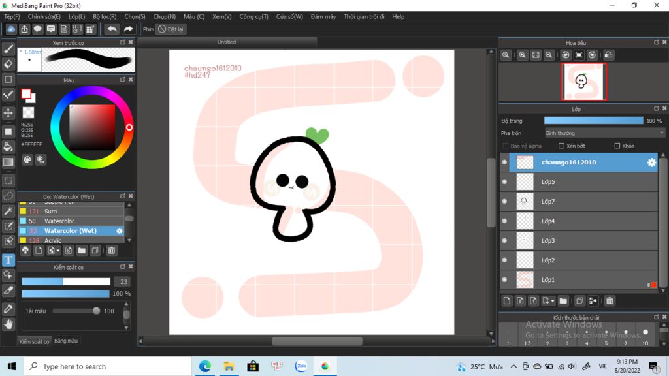
Task: Click the navigator canvas thumbnail
Action: click(x=583, y=82)
